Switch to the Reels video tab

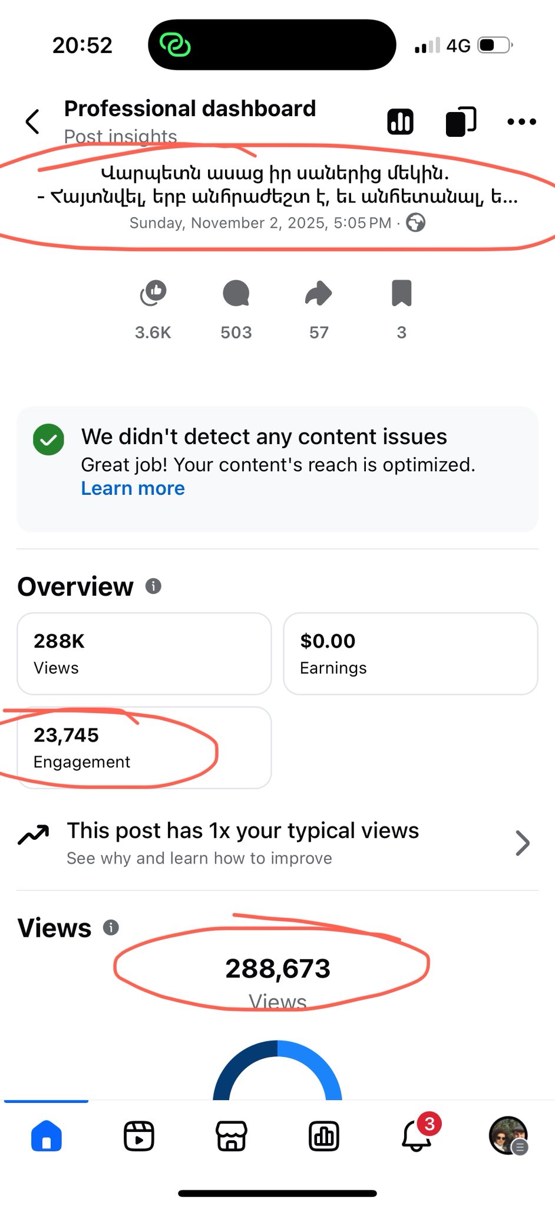139,1135
